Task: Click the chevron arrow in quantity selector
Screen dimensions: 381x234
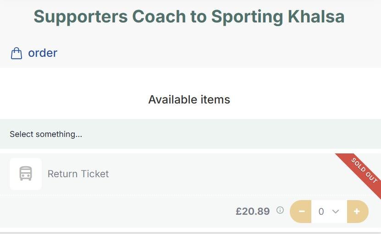Action: [336, 212]
